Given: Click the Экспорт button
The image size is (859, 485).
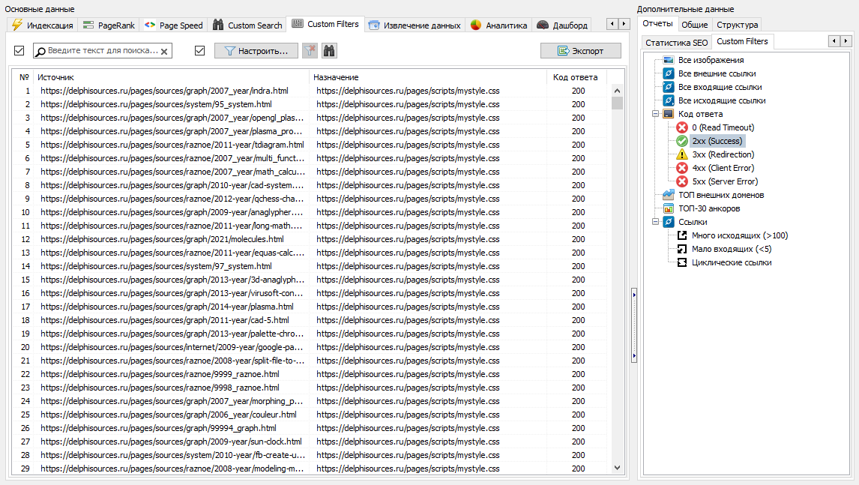Looking at the screenshot, I should 581,51.
